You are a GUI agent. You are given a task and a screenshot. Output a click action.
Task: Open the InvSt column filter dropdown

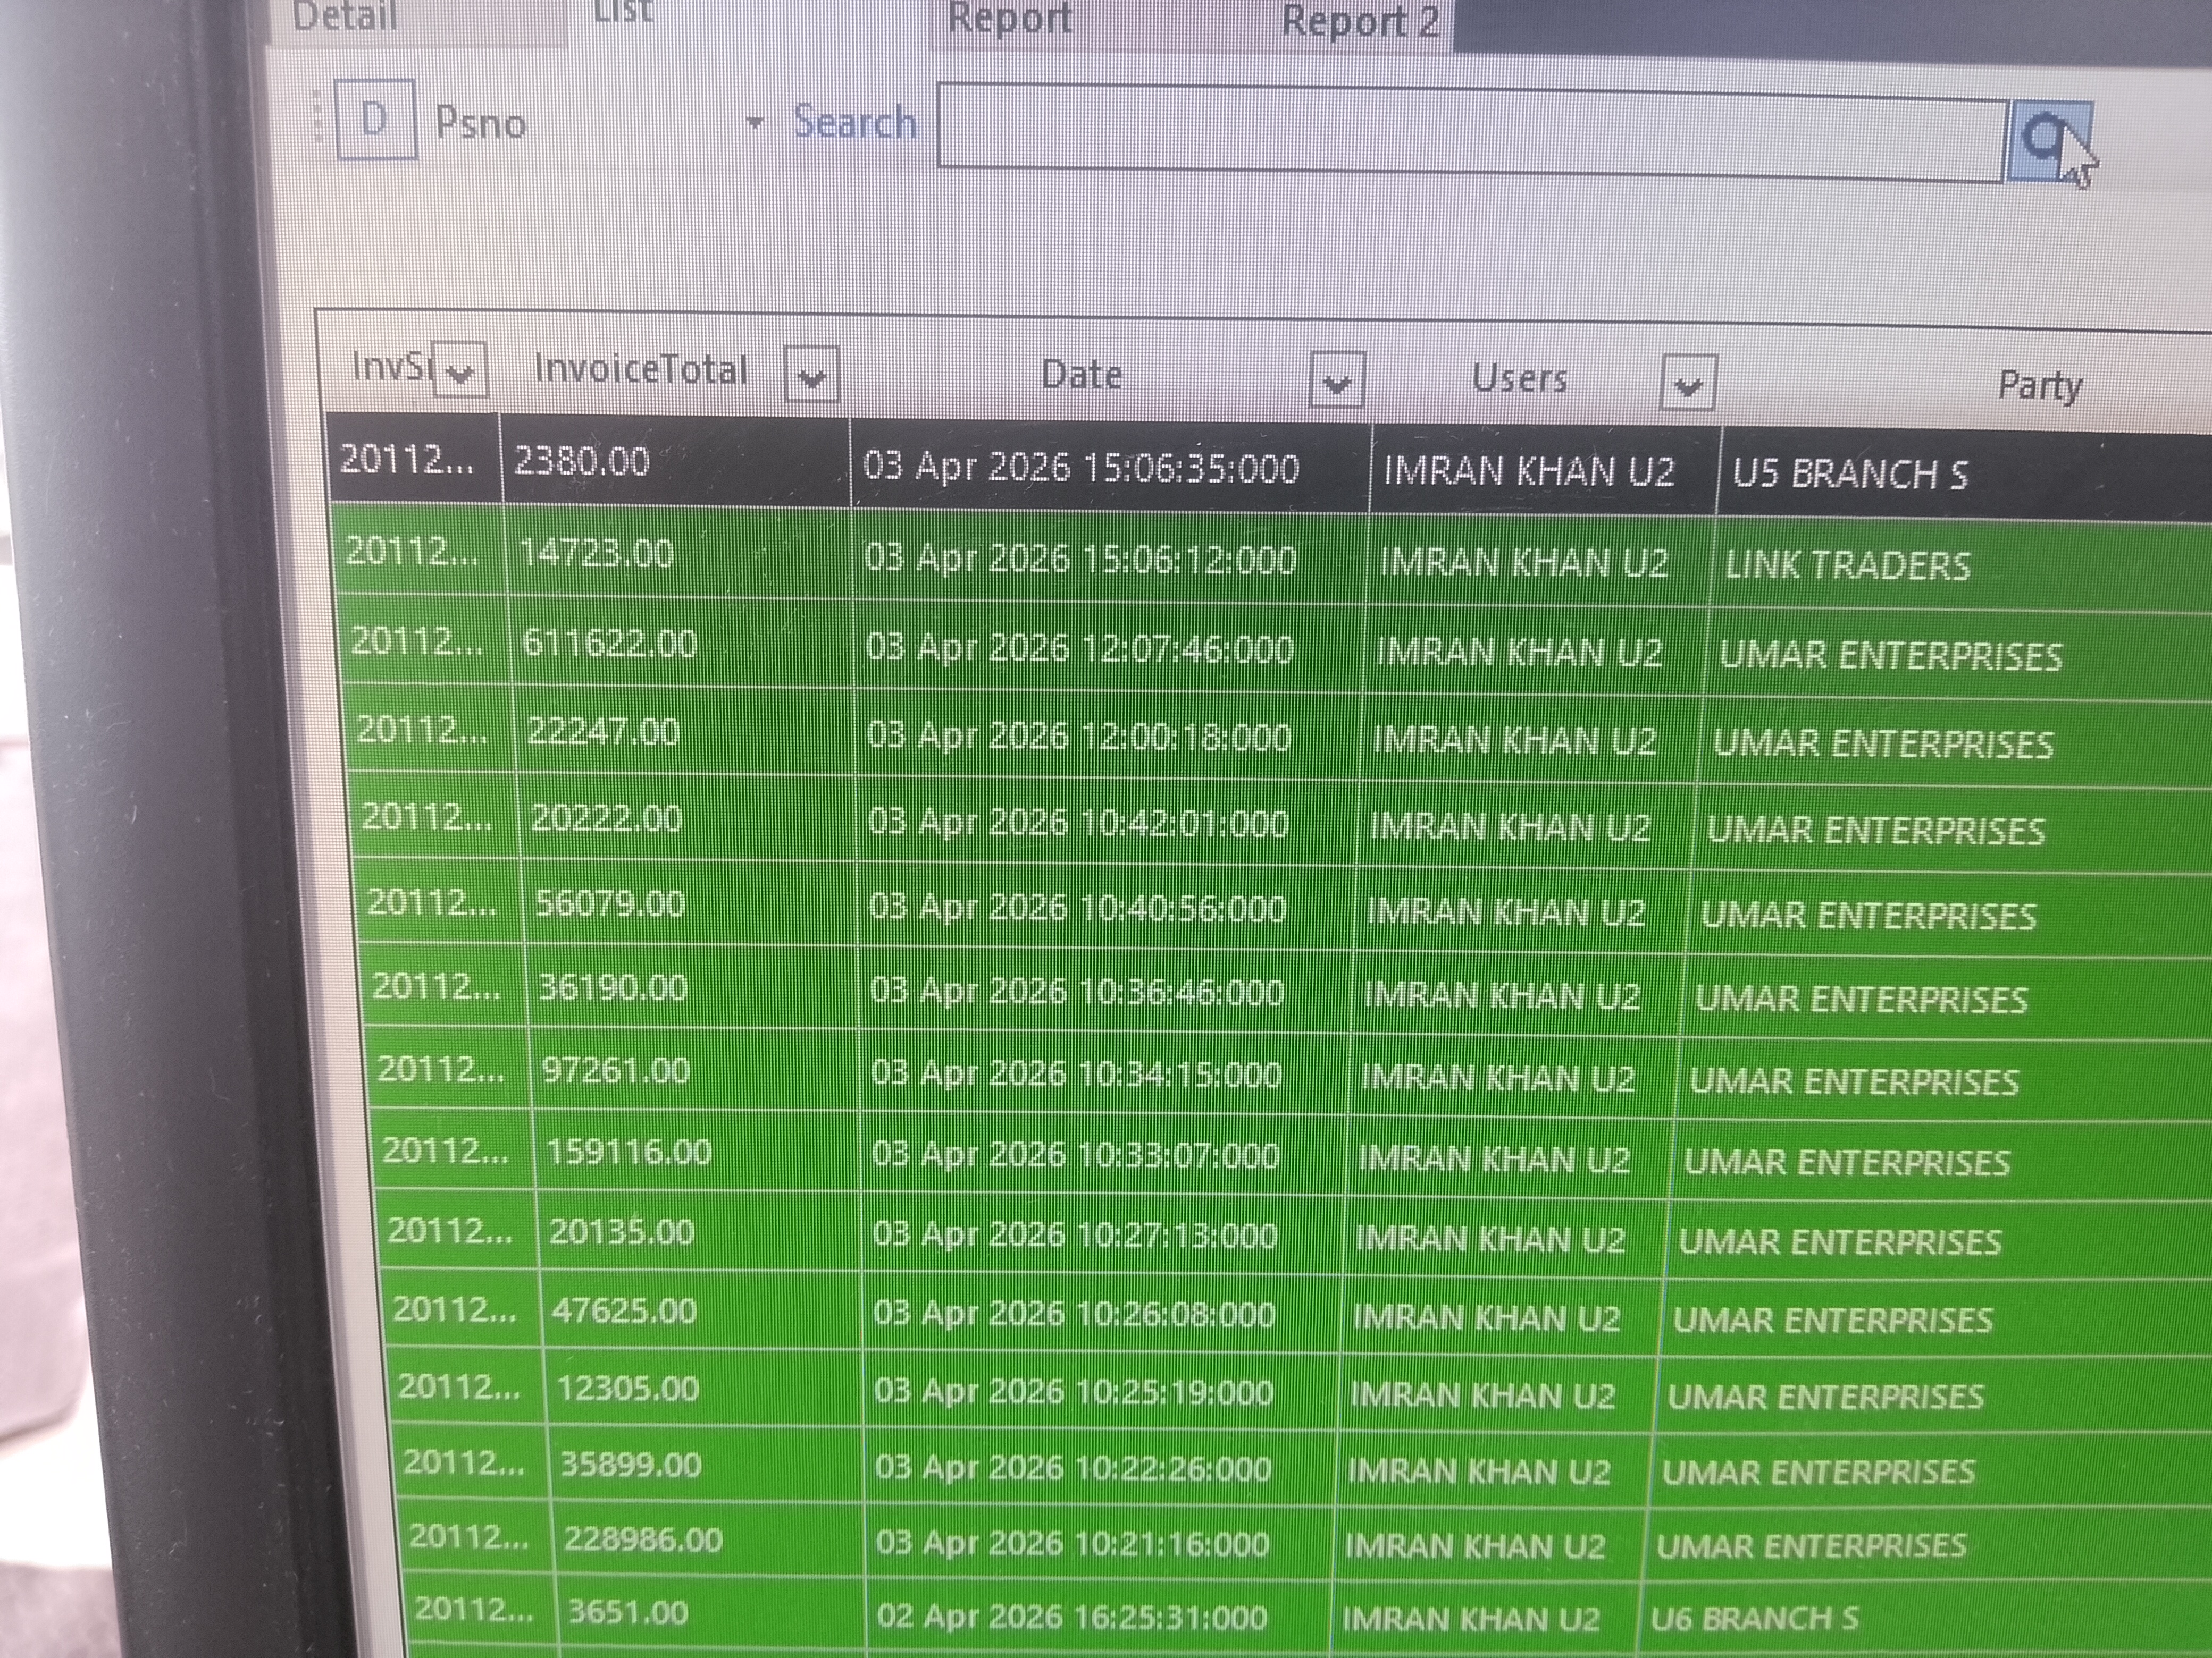click(x=460, y=370)
